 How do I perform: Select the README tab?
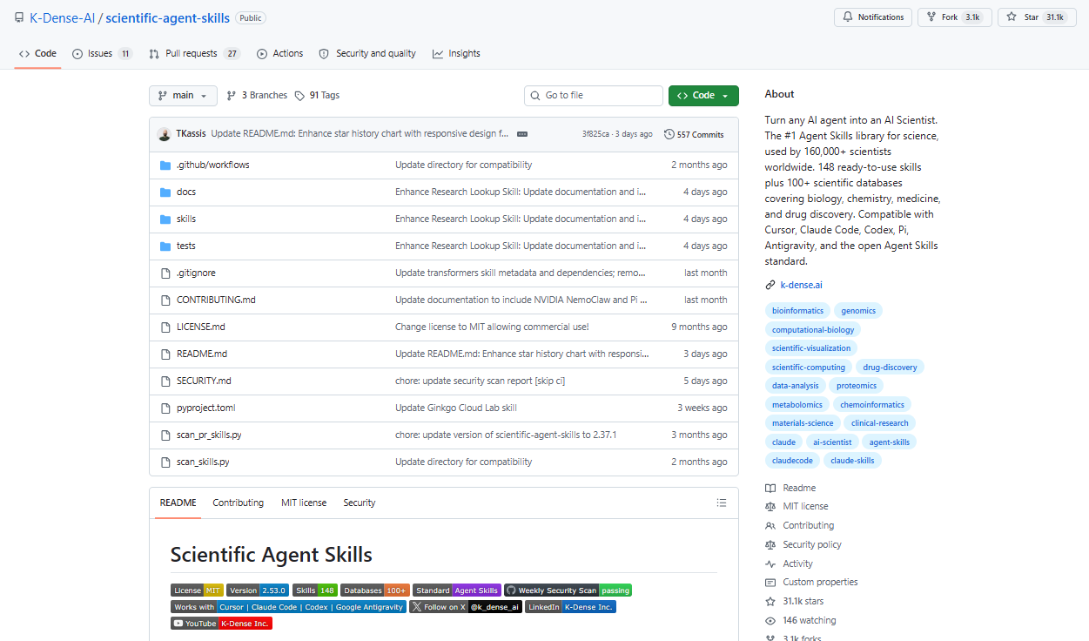[178, 503]
